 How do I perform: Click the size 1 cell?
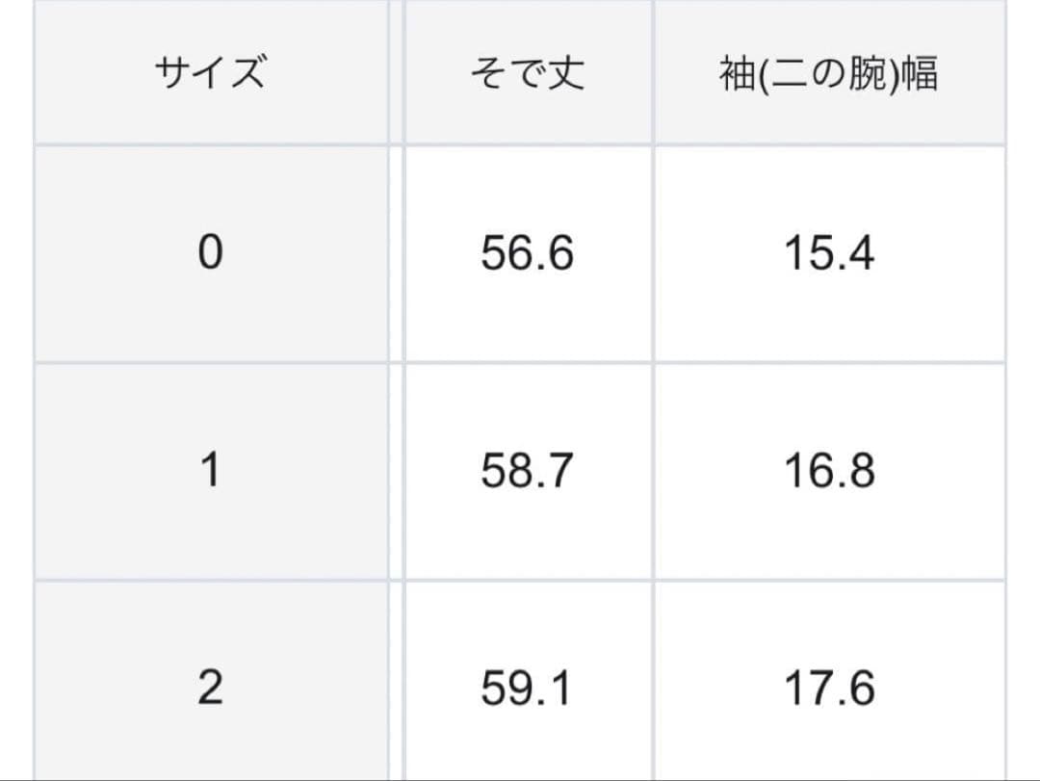pyautogui.click(x=210, y=472)
